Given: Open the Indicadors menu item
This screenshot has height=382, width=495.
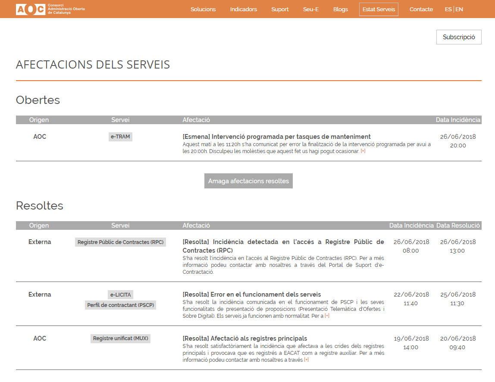Looking at the screenshot, I should pos(243,9).
